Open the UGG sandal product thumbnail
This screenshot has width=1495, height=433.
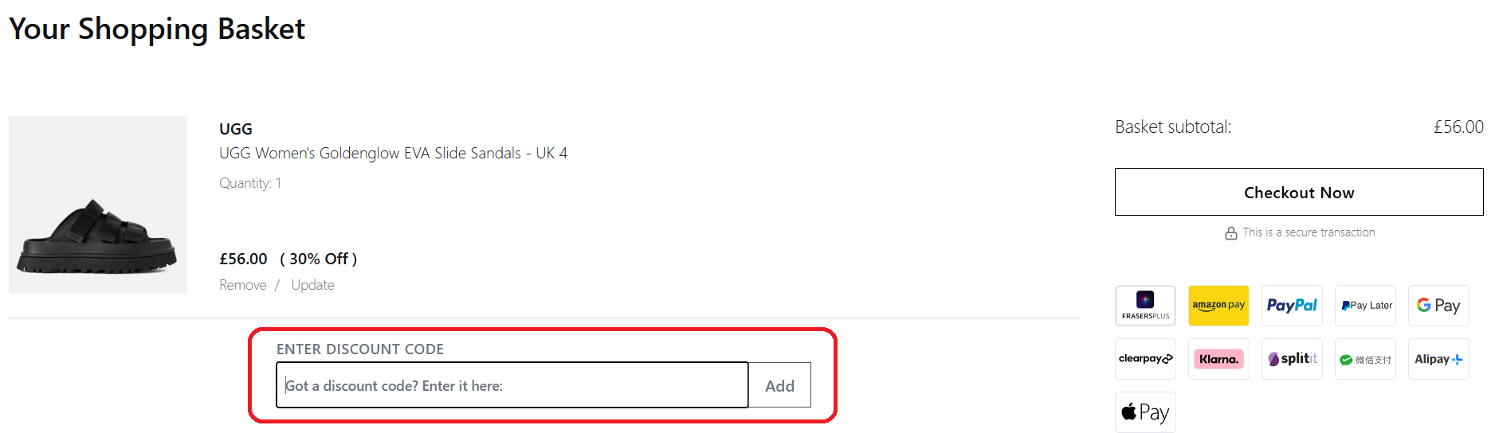pos(98,205)
